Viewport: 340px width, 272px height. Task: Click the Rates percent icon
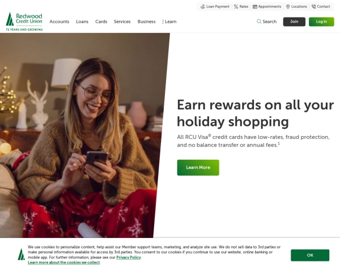[236, 7]
